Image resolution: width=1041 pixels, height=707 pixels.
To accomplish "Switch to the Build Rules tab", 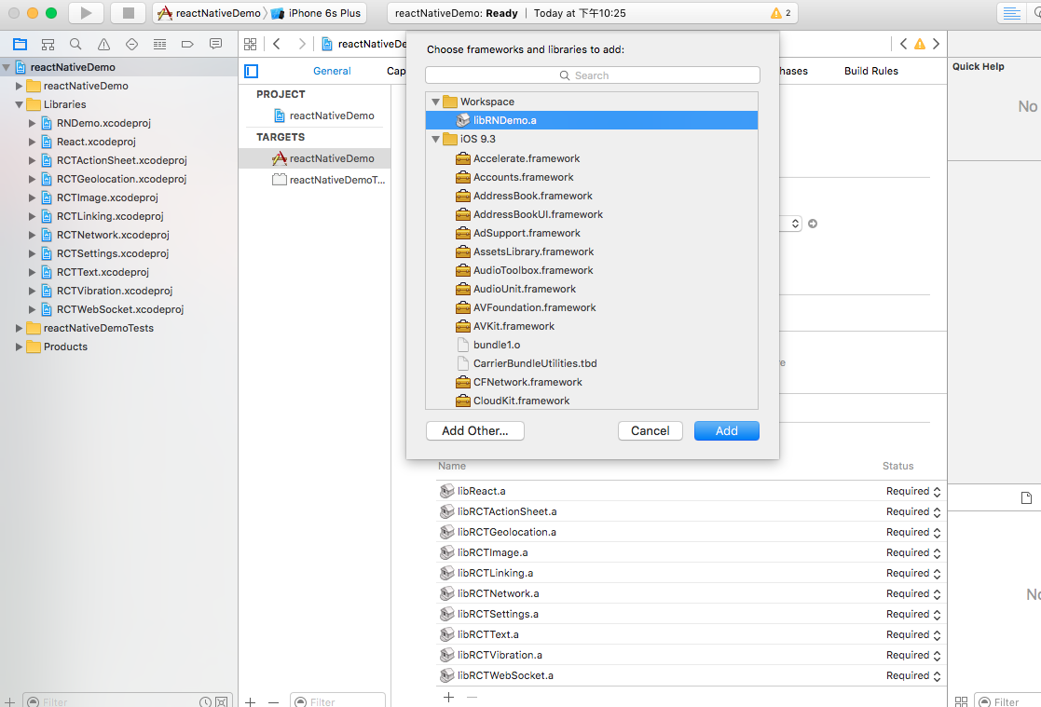I will coord(870,71).
